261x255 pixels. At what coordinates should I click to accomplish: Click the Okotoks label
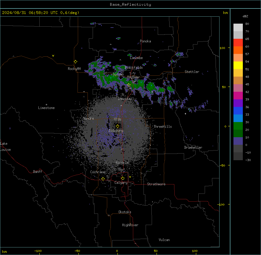[x=125, y=212]
